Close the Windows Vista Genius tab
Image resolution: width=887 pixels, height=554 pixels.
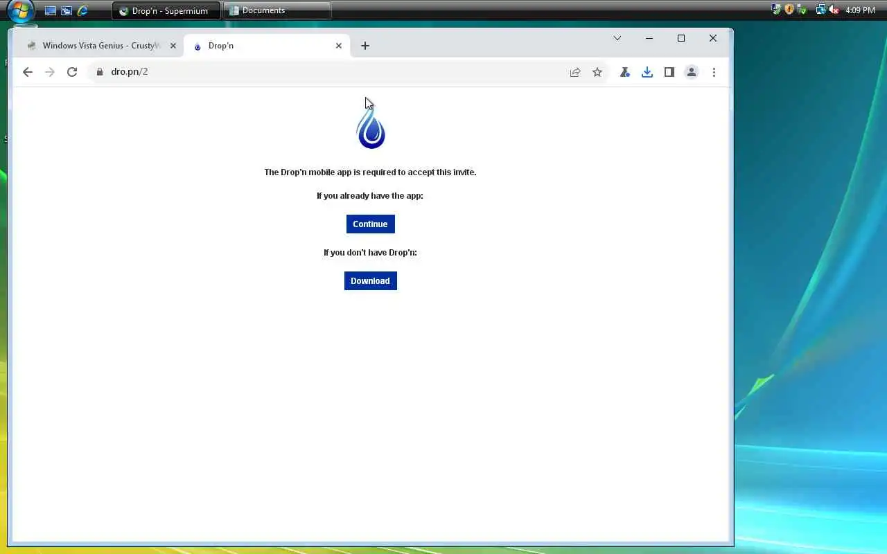pyautogui.click(x=173, y=46)
